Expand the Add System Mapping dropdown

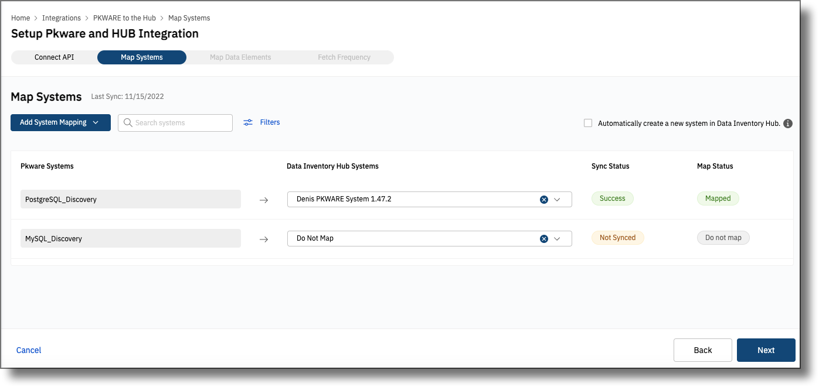[x=96, y=122]
